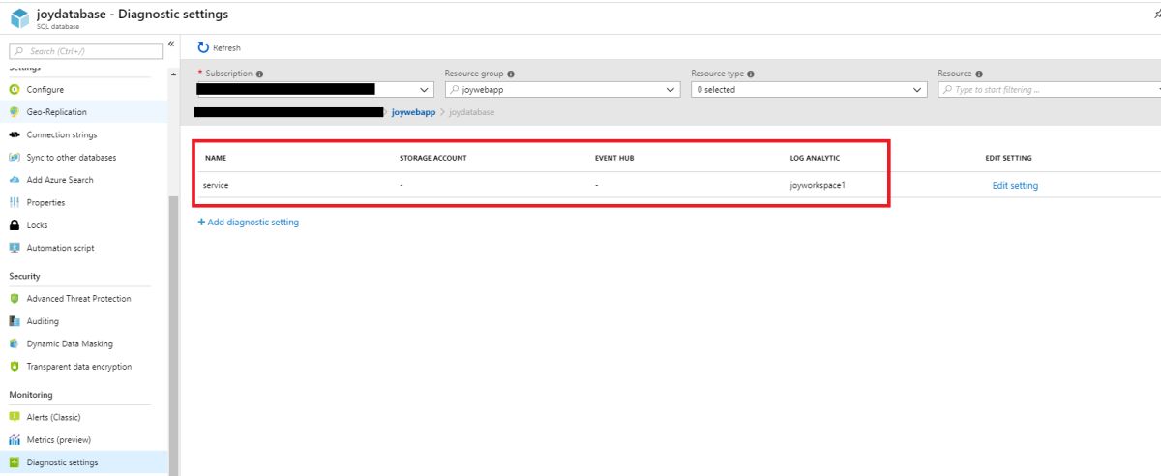
Task: Open Dynamic Data Masking menu item
Action: [x=83, y=343]
